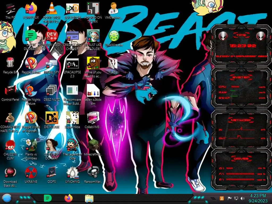Launch Firefox from the taskbar

point(69,198)
